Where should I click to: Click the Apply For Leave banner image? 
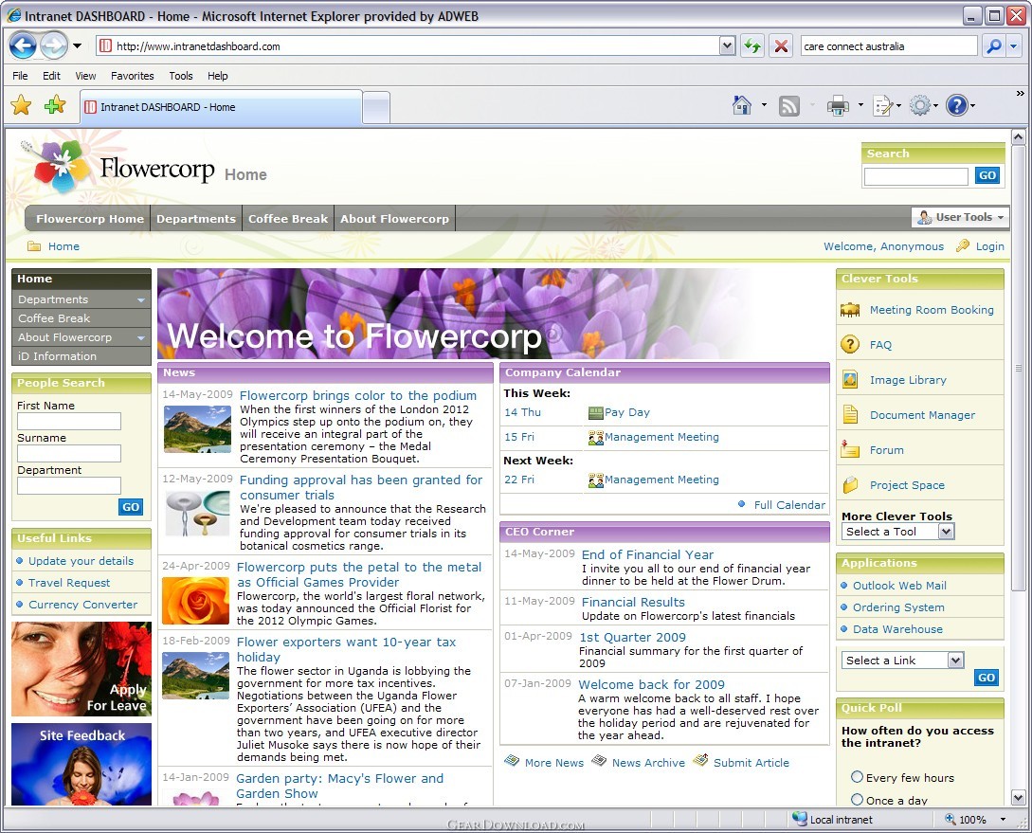[x=81, y=668]
